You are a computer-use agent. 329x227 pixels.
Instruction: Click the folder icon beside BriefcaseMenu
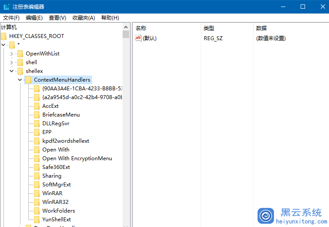37,115
